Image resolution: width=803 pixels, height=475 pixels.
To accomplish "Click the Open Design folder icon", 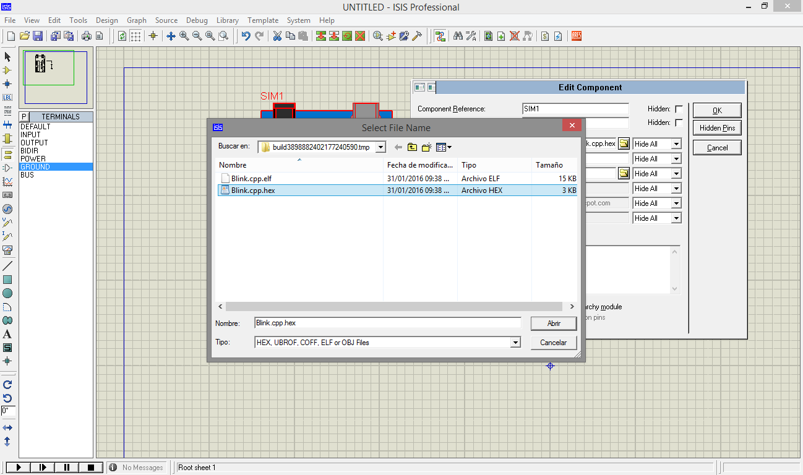I will [25, 36].
